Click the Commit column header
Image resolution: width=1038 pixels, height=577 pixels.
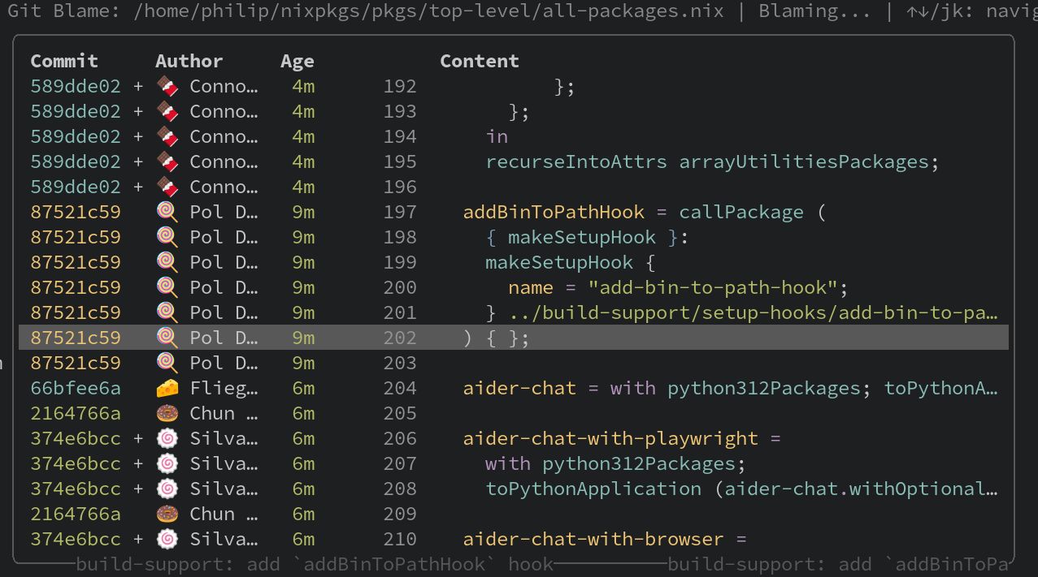coord(63,60)
